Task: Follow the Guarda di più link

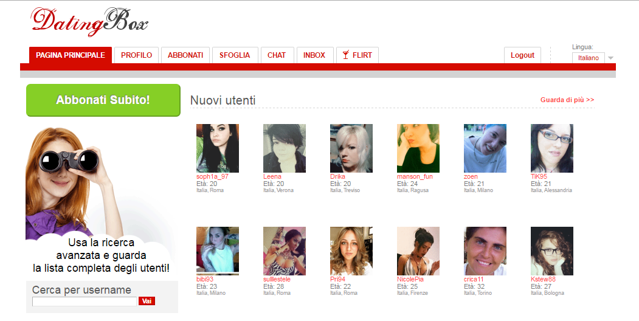Action: click(x=567, y=100)
